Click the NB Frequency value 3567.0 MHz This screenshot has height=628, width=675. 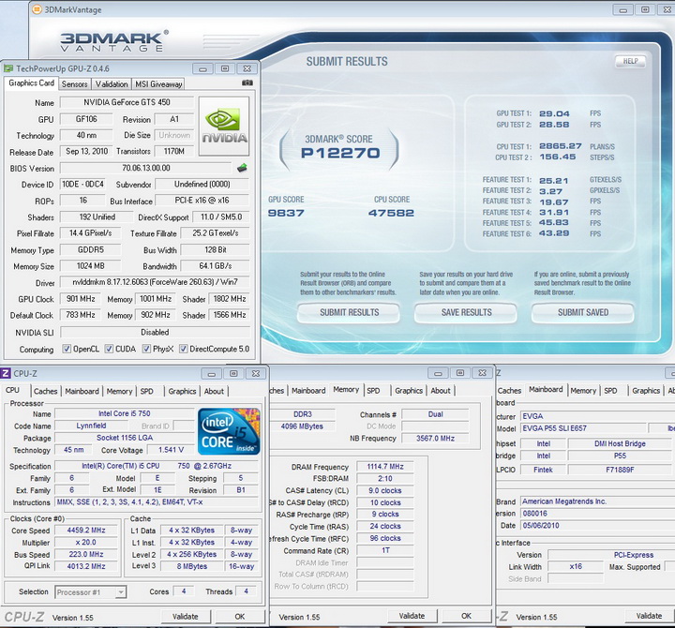435,438
